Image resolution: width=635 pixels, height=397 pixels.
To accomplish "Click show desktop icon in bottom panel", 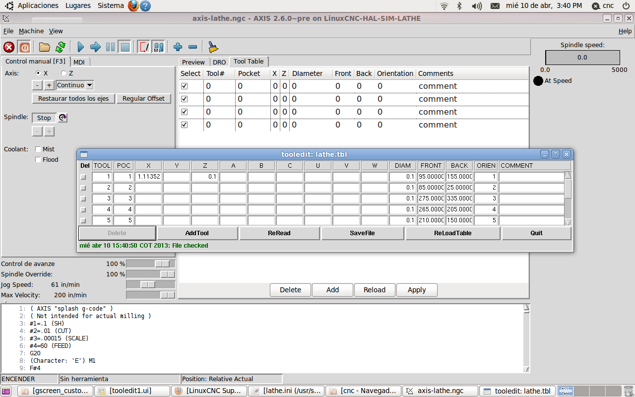I will point(6,391).
